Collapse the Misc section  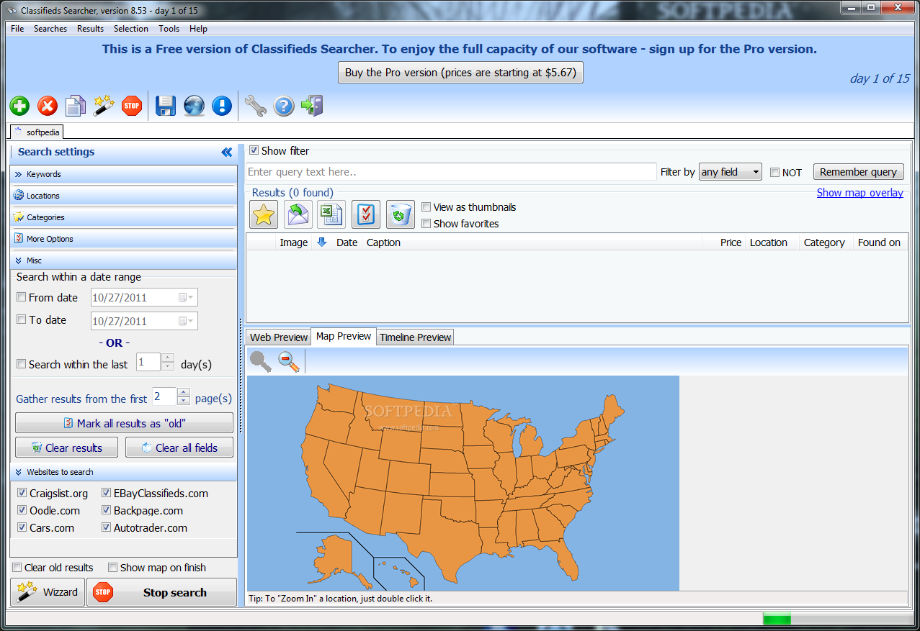[x=123, y=260]
